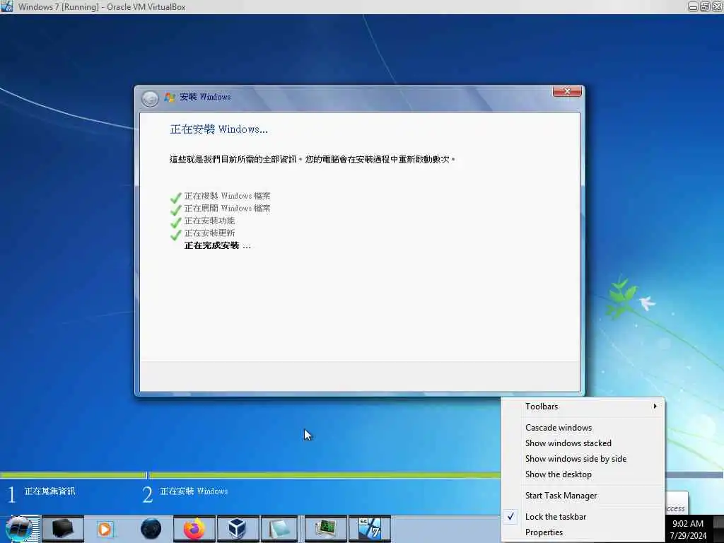The image size is (724, 543).
Task: Click the '正在安裝功能' step
Action: click(209, 221)
